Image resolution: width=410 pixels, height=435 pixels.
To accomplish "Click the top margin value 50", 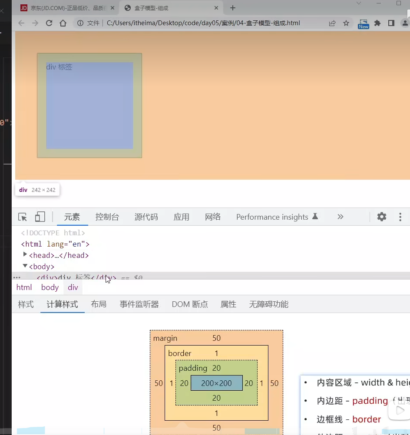I will click(x=217, y=338).
